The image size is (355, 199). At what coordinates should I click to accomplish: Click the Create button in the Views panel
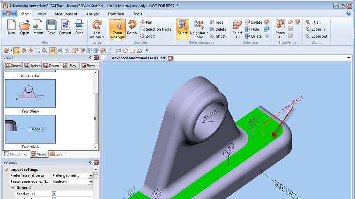13,66
